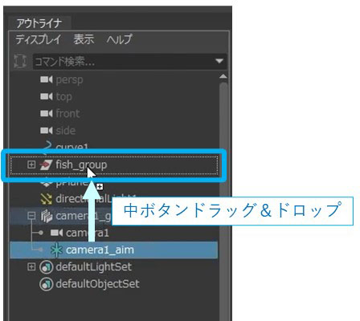The height and width of the screenshot is (321, 360).
Task: Select the camera1 row text
Action: pos(88,233)
